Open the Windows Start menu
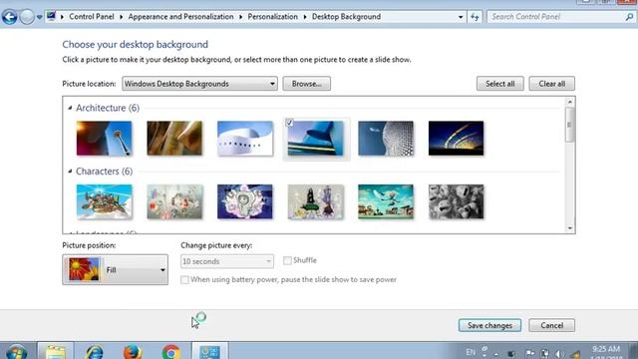 [x=17, y=352]
